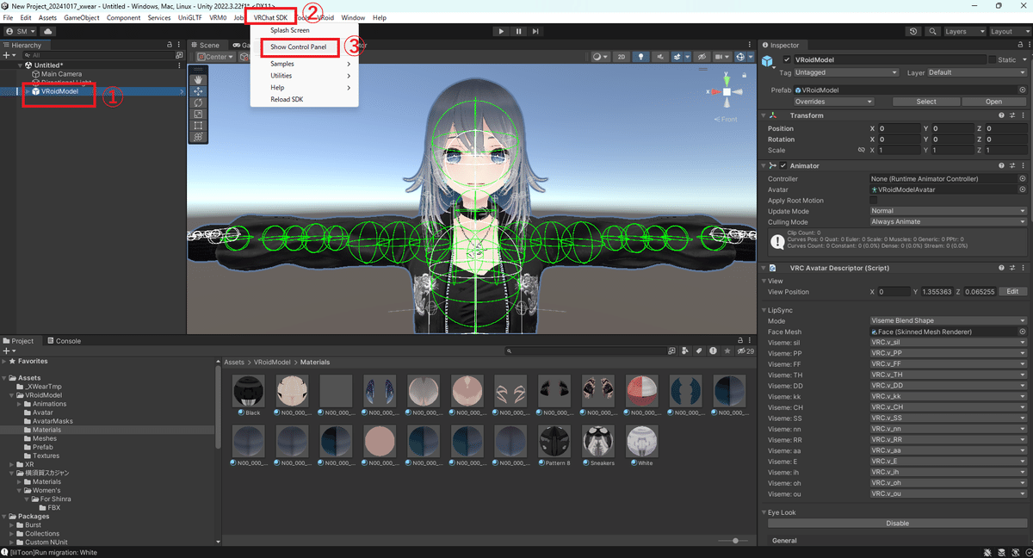Open Culling Mode dropdown
This screenshot has height=558, width=1033.
coord(948,222)
